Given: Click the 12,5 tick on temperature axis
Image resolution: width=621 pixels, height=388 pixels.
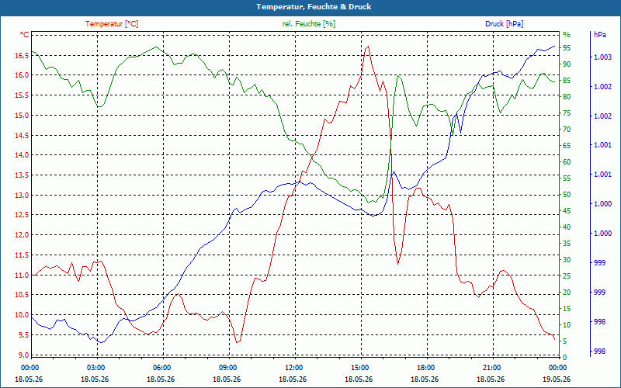Looking at the screenshot, I should coord(22,215).
